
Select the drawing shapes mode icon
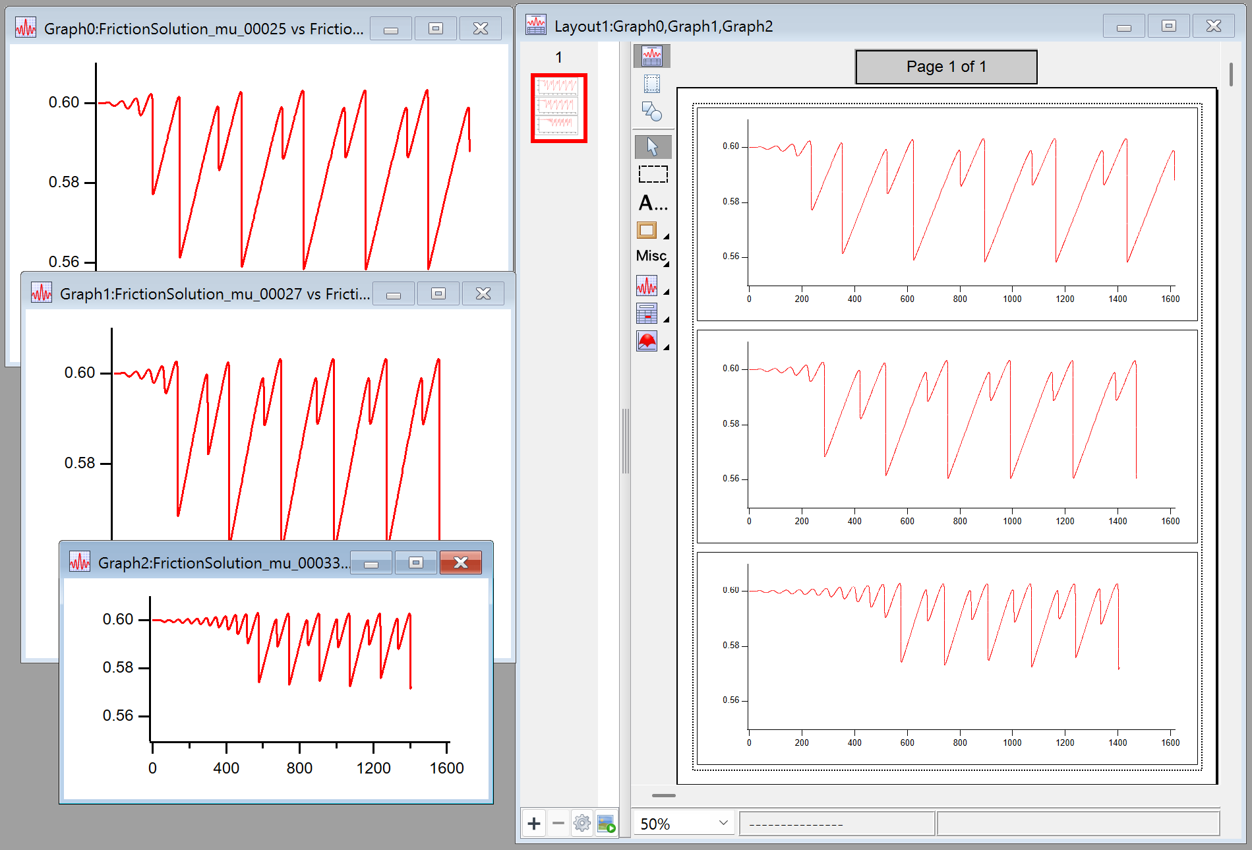pyautogui.click(x=651, y=111)
